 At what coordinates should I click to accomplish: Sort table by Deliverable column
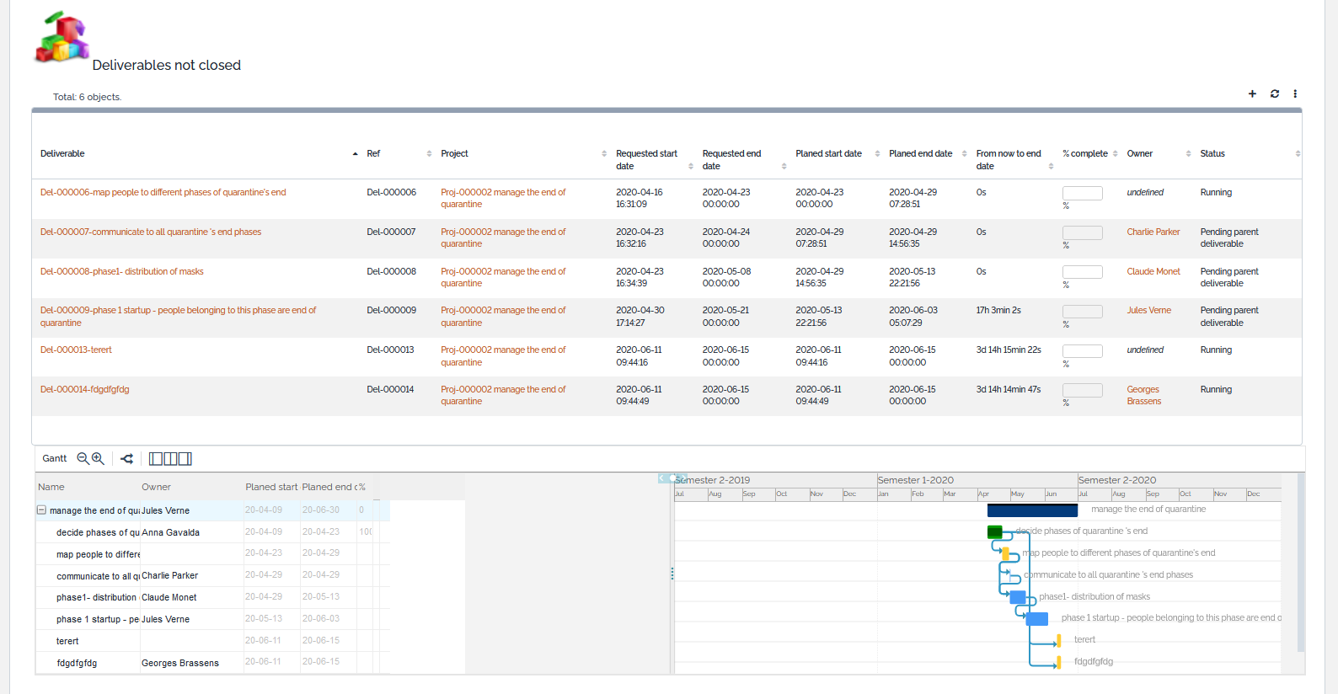pyautogui.click(x=63, y=153)
